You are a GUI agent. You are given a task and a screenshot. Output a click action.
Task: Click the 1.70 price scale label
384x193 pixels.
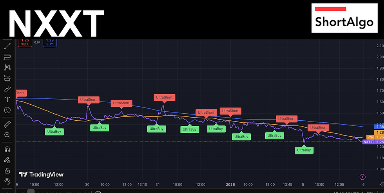(x=380, y=91)
